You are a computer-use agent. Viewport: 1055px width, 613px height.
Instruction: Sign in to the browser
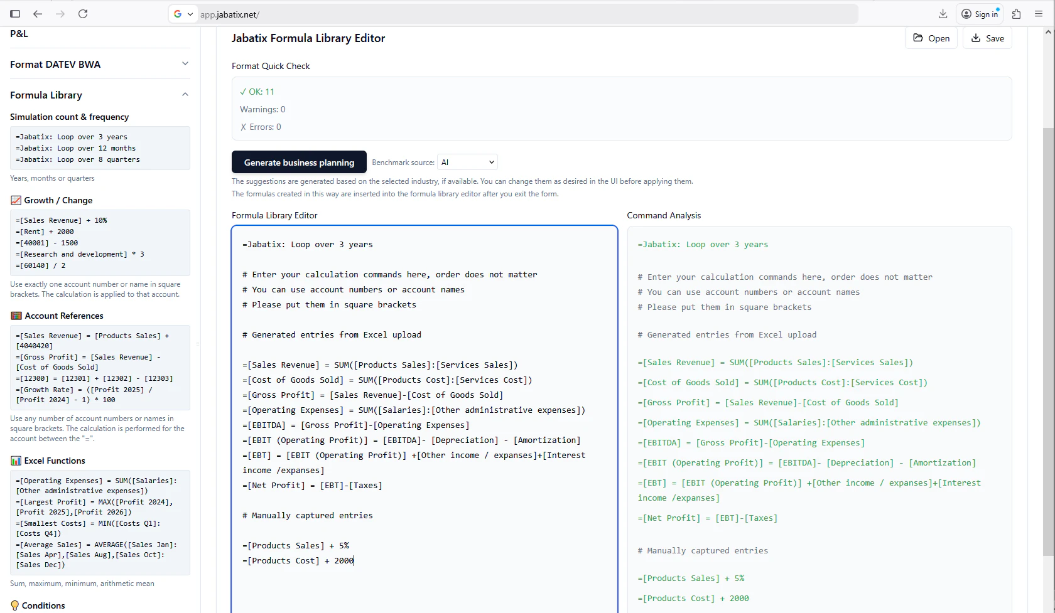pos(980,14)
